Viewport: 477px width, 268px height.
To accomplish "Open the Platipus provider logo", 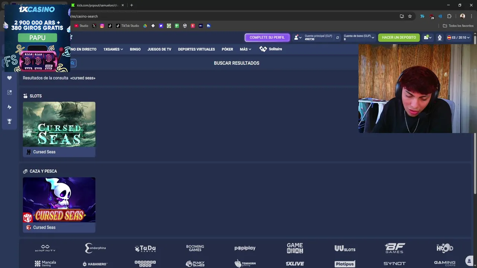I will point(345,264).
